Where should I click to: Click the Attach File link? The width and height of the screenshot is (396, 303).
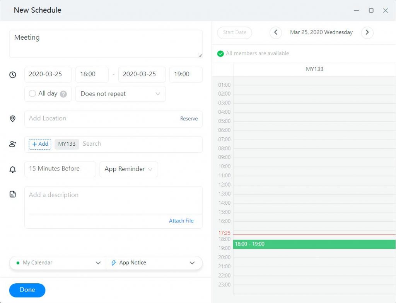181,221
